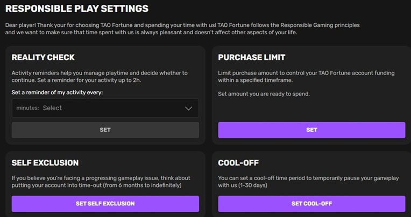
Task: Click the SET SELF EXCLUSION button
Action: [105, 204]
